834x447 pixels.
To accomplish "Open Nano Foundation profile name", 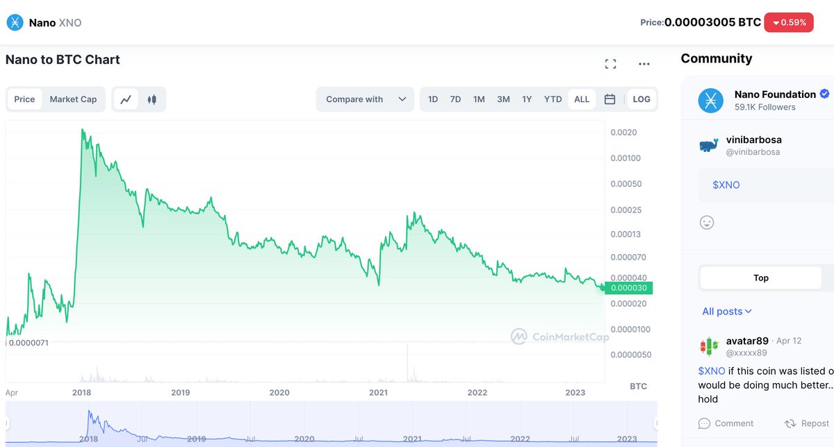I will (x=775, y=94).
